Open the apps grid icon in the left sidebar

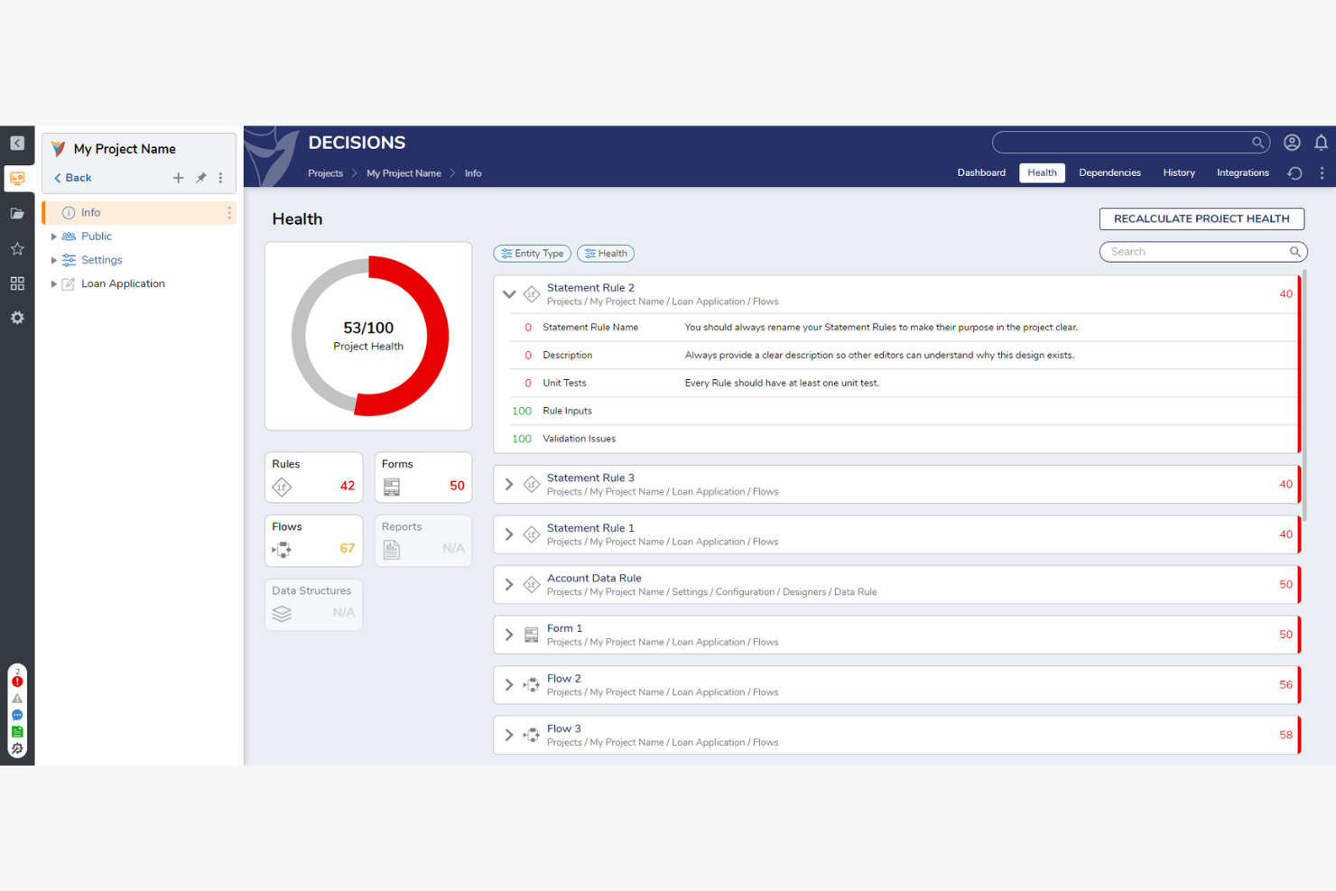pos(17,283)
